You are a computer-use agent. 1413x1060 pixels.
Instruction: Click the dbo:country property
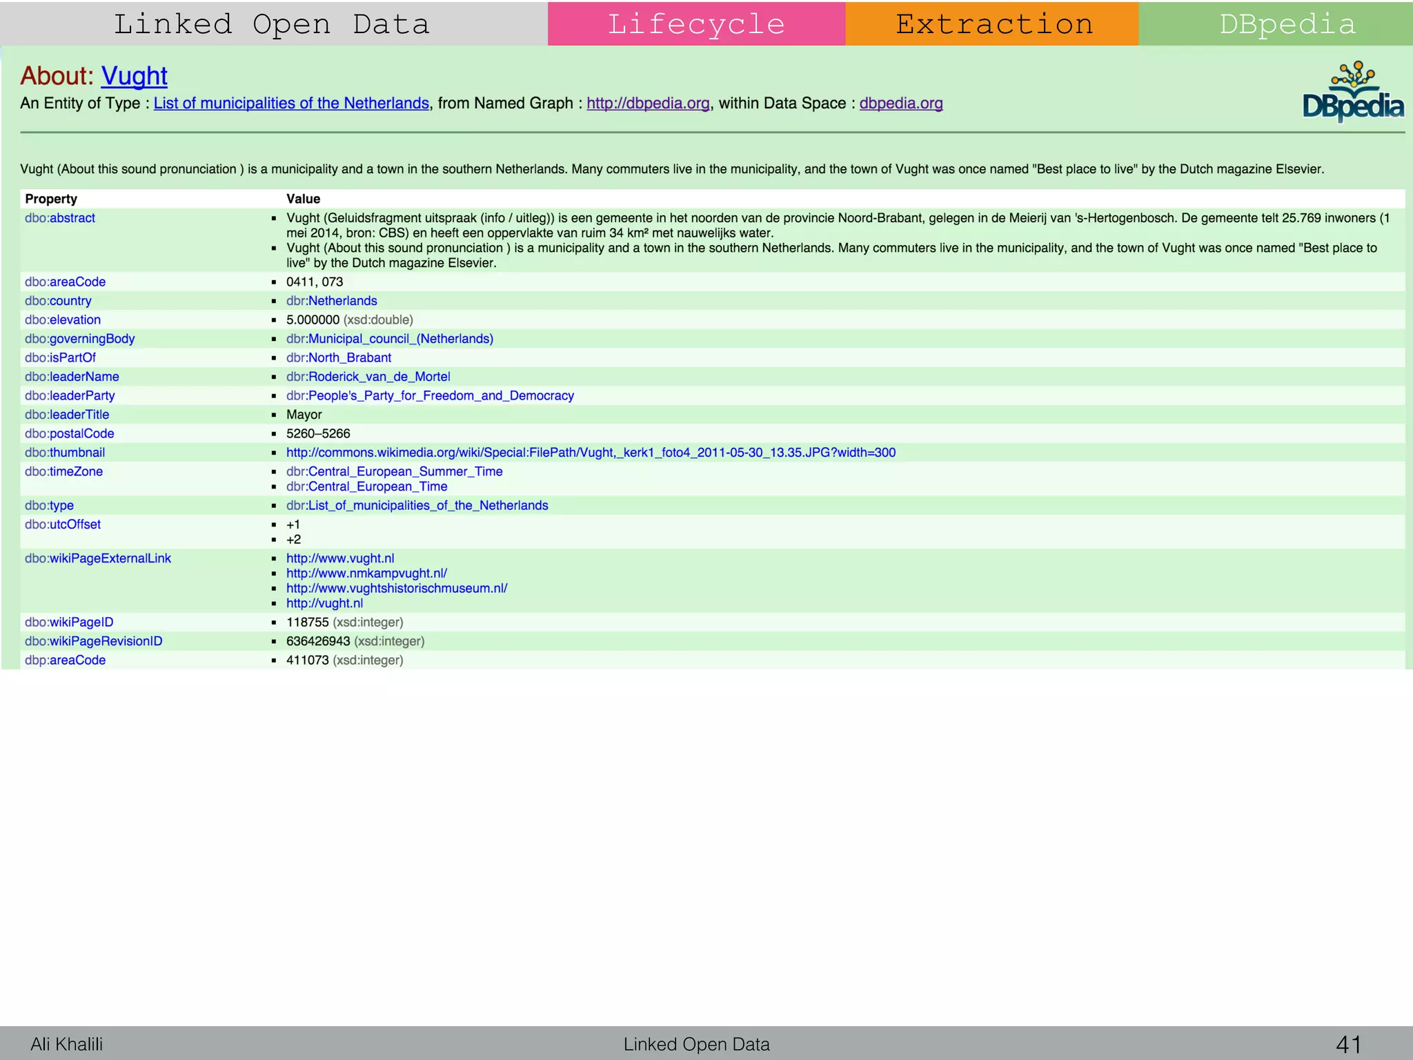point(58,301)
